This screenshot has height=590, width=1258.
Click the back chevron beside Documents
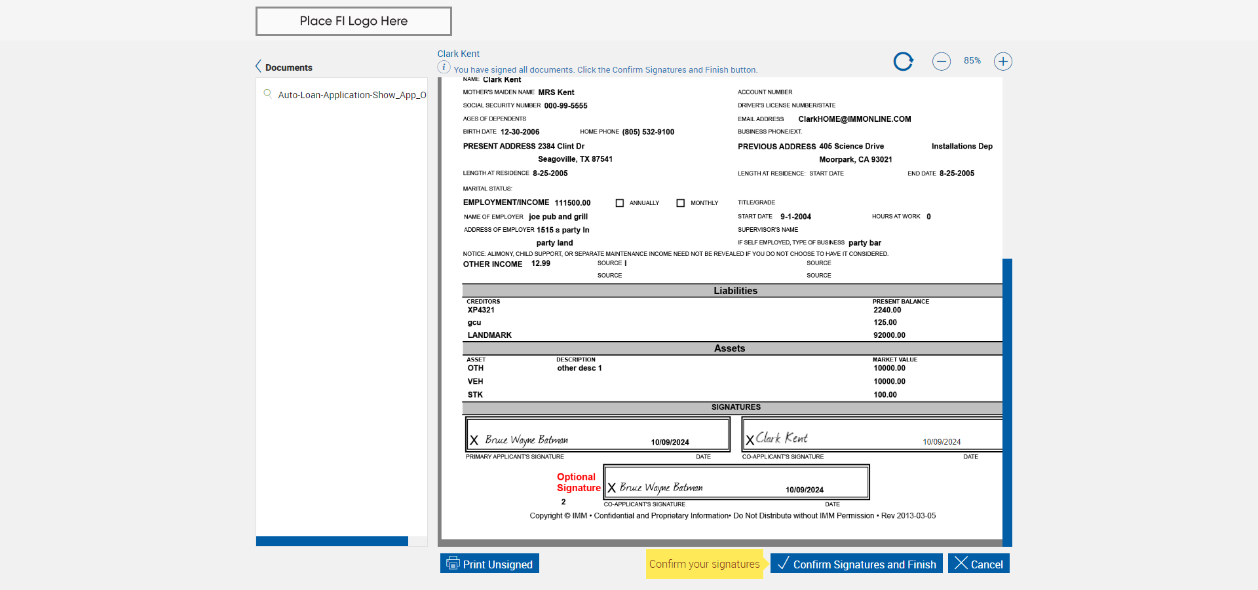[258, 67]
